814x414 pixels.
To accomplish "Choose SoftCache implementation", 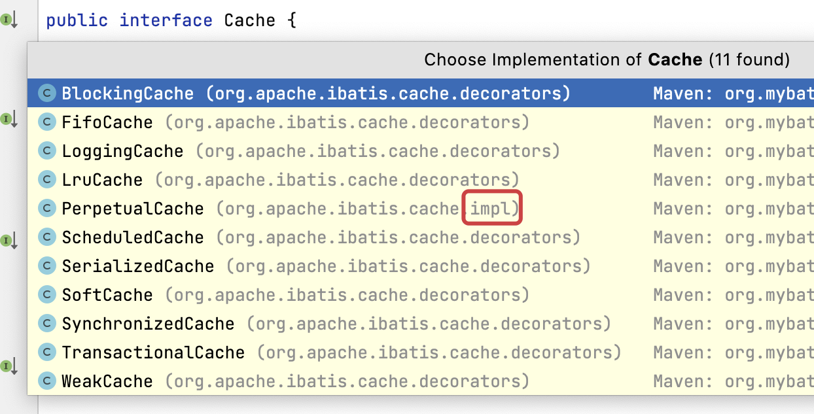I will tap(421, 295).
